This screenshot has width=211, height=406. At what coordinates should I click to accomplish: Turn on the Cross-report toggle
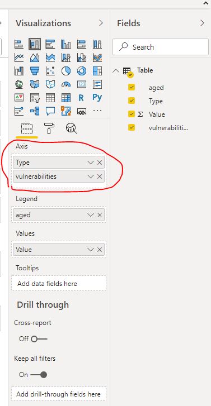click(39, 339)
